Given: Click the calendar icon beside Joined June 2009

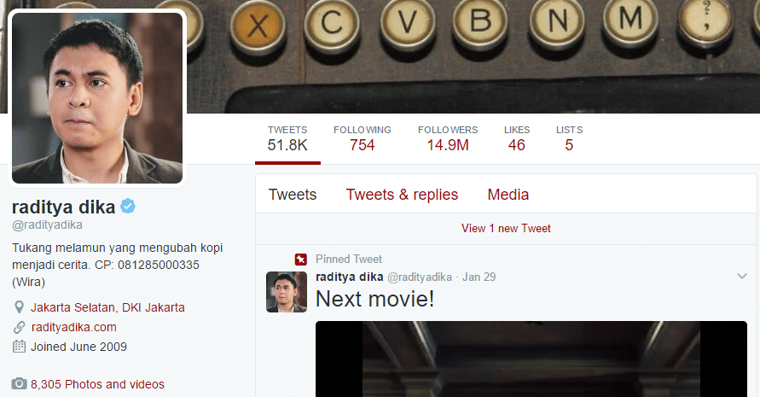Looking at the screenshot, I should click(x=19, y=347).
